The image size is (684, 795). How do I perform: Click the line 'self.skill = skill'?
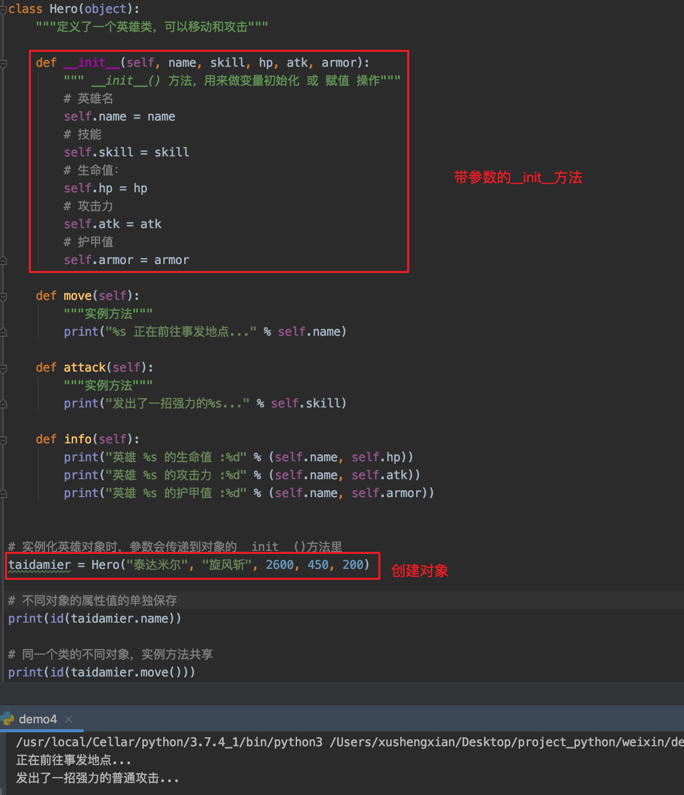pyautogui.click(x=126, y=152)
